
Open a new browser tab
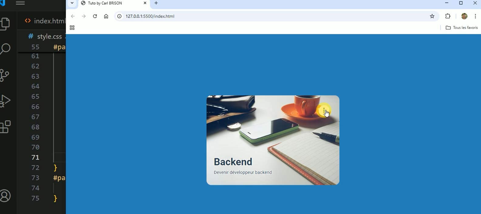[x=156, y=3]
